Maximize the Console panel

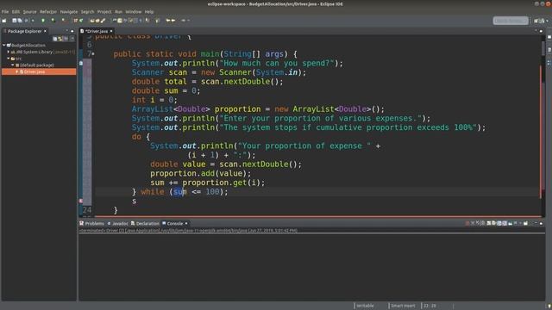click(x=541, y=224)
